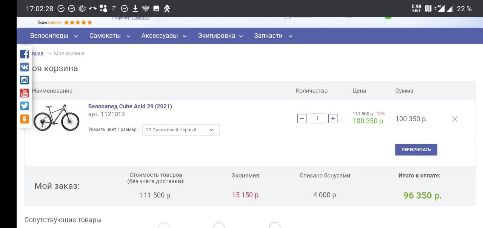This screenshot has height=228, width=483.
Task: Open the Instagram social icon
Action: pyautogui.click(x=25, y=80)
